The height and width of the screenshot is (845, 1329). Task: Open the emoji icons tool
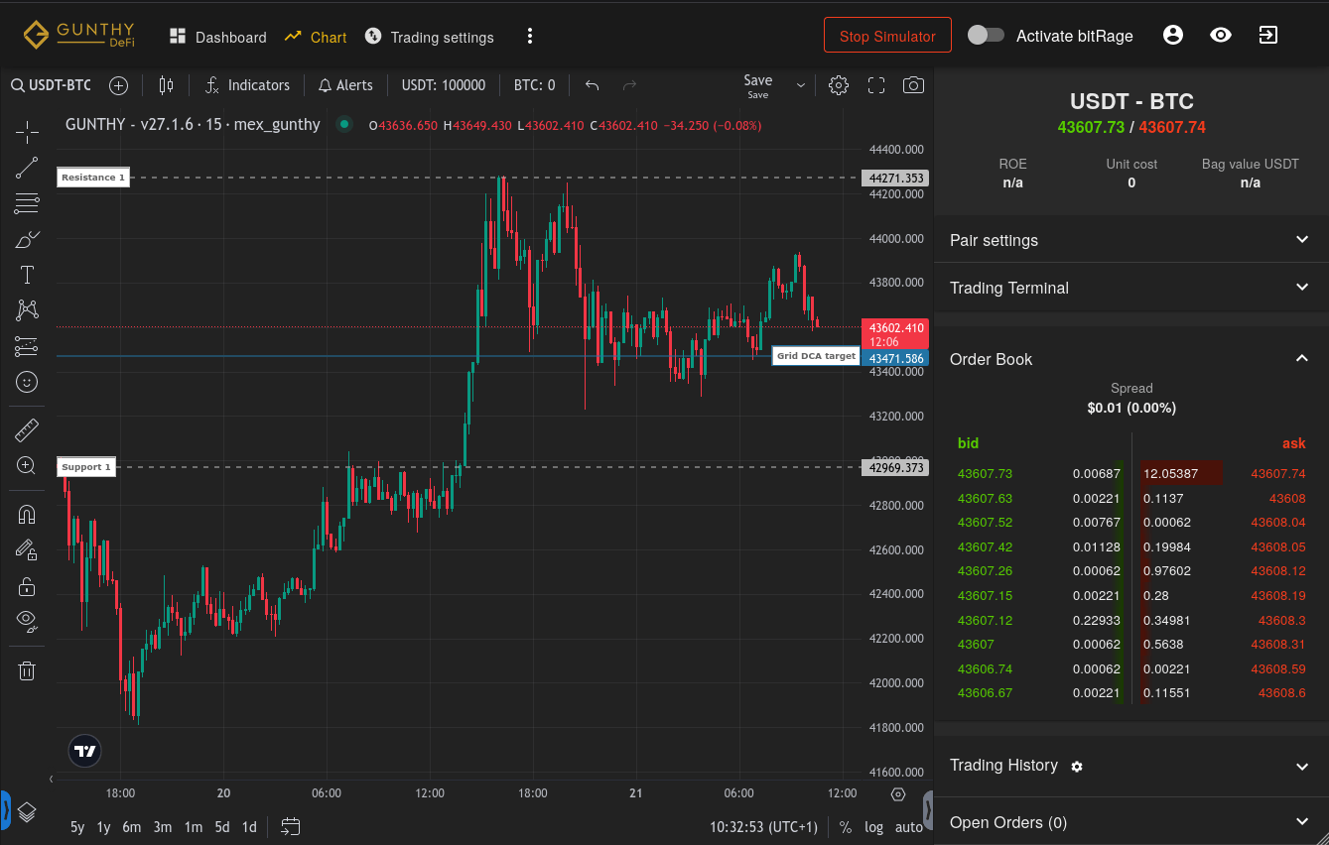(x=27, y=381)
